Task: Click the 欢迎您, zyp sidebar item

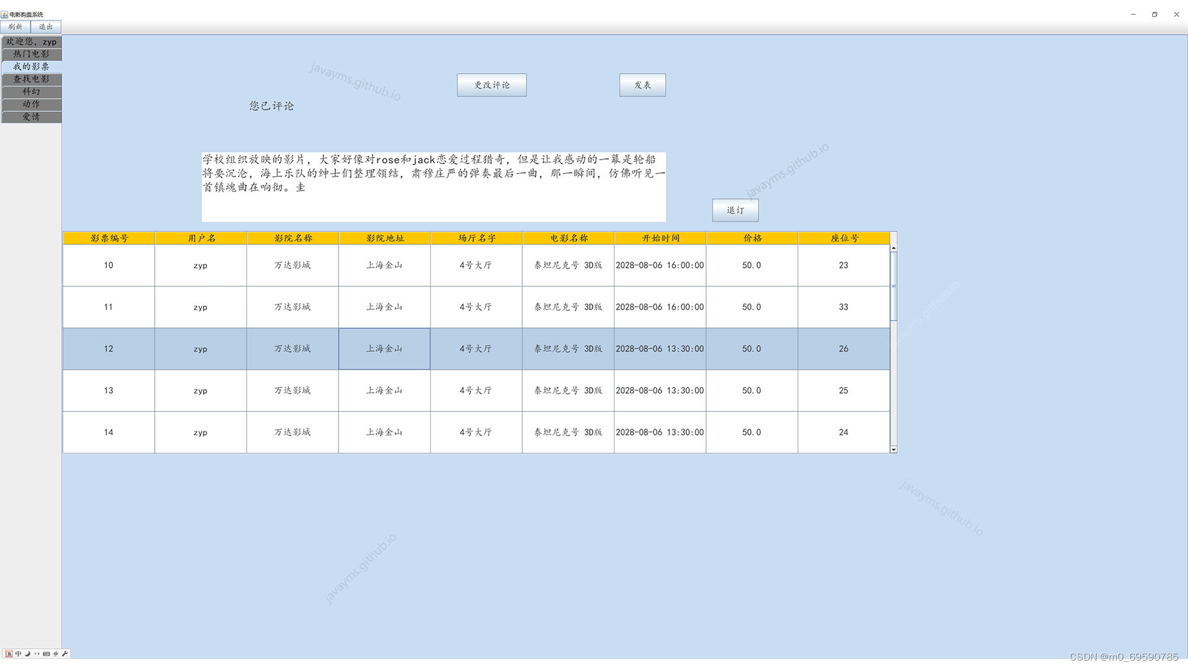Action: (x=32, y=41)
